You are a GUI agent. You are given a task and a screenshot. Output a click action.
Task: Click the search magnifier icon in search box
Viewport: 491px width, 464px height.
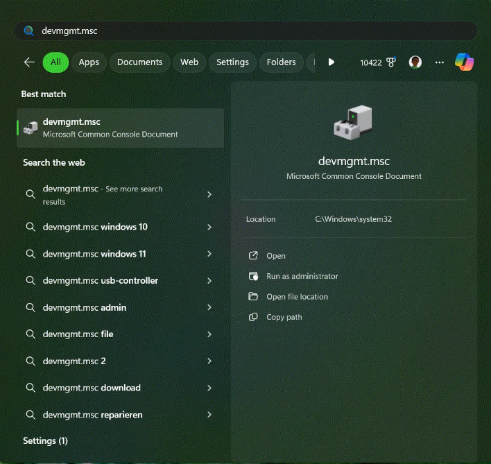(29, 31)
